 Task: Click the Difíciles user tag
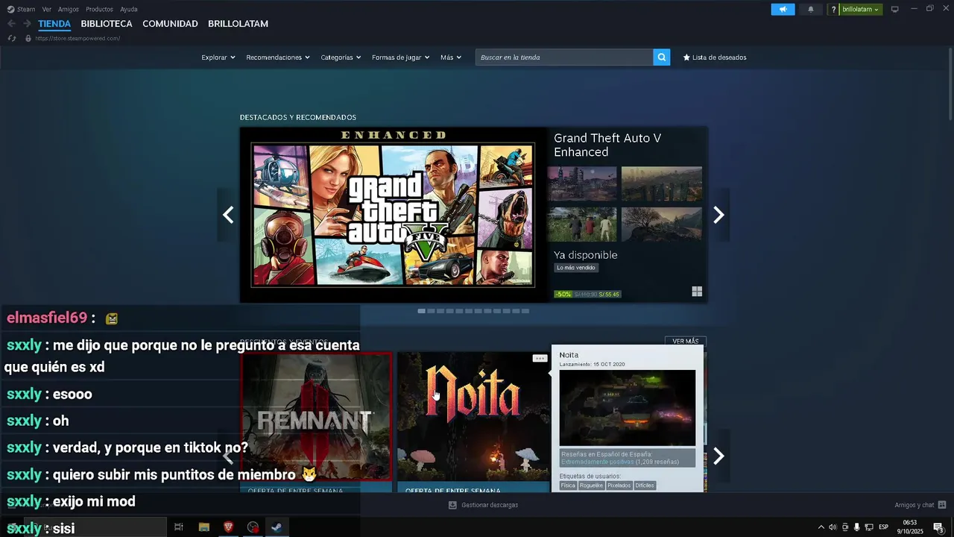click(645, 486)
